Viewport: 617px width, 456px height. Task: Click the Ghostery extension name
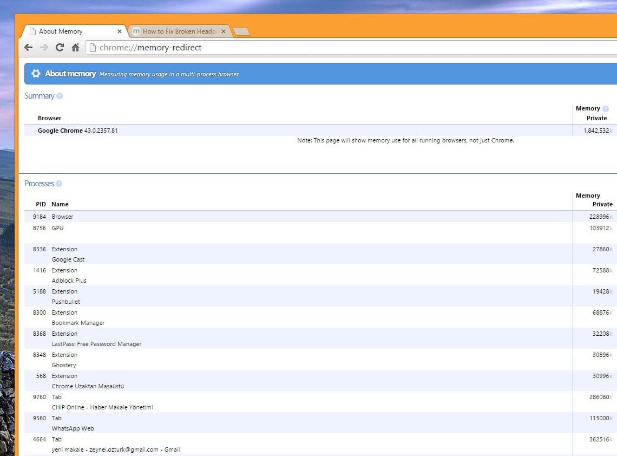pos(64,365)
